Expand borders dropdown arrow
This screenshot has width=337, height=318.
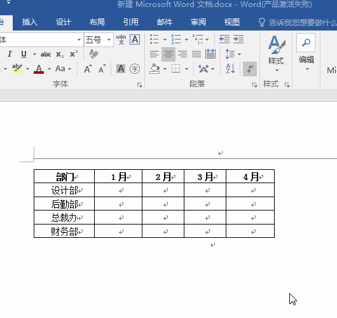[186, 69]
